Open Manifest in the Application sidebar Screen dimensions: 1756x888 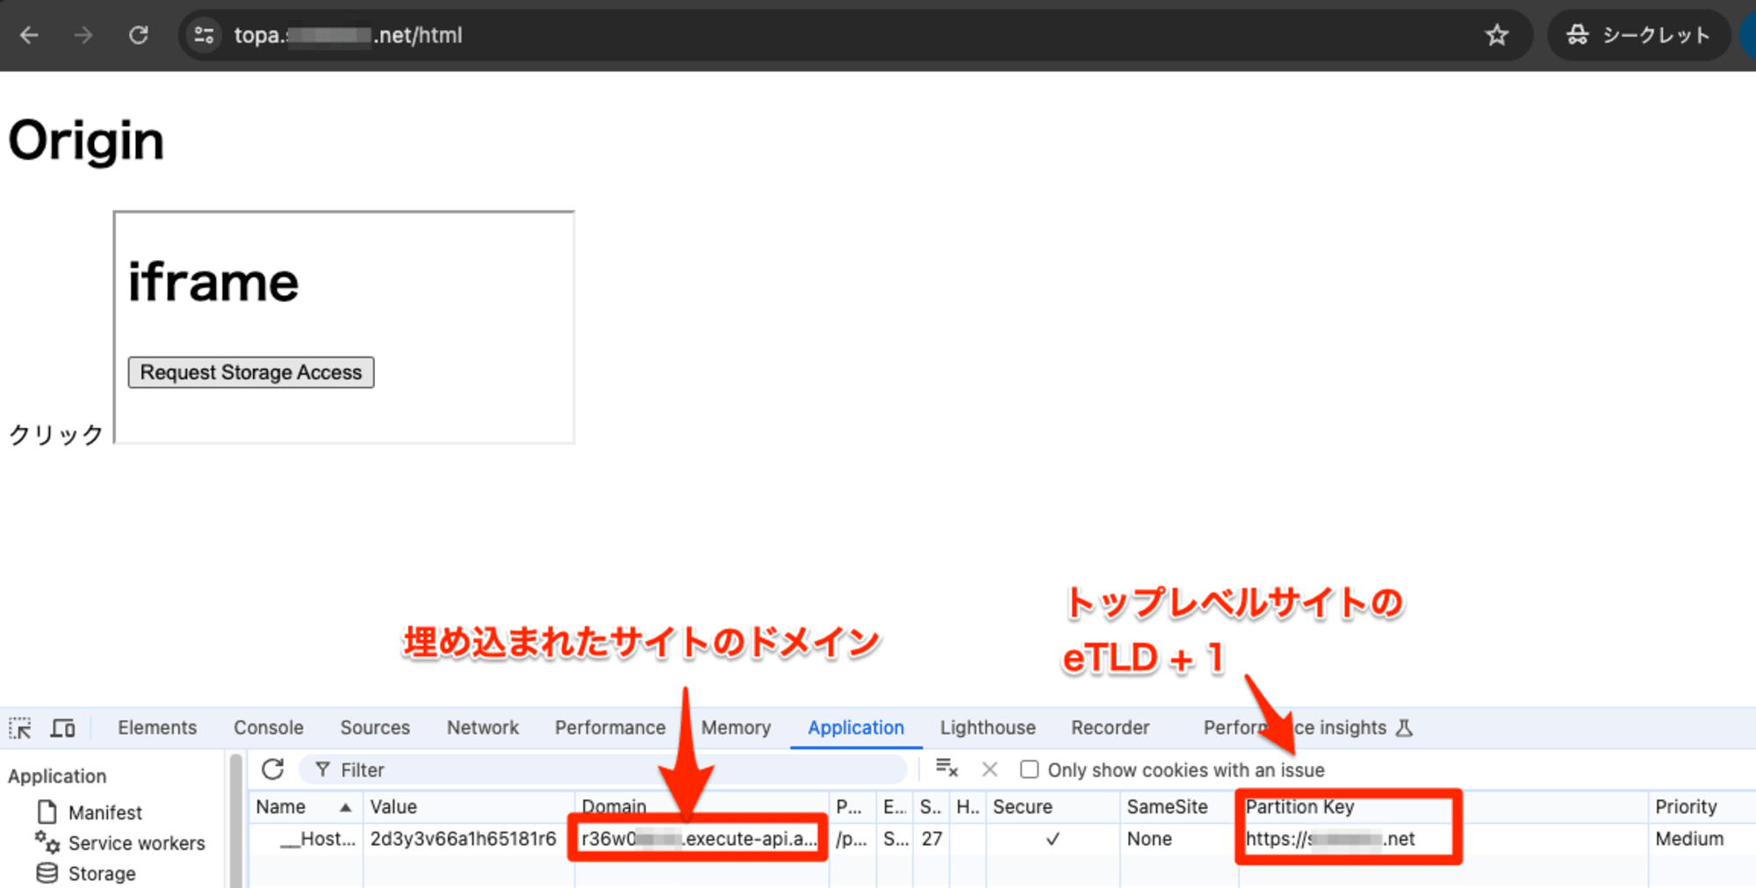click(104, 812)
